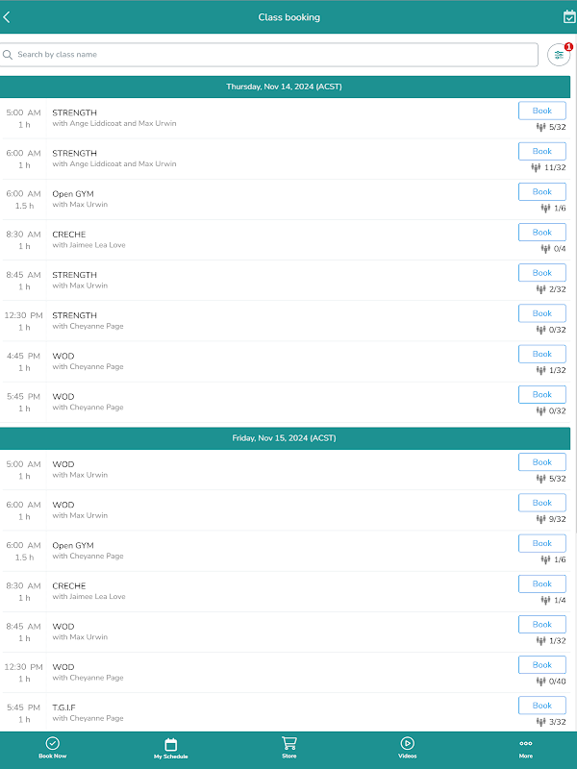Image resolution: width=577 pixels, height=769 pixels.
Task: Book Thursday 12:30 PM STRENGTH class
Action: coord(542,313)
